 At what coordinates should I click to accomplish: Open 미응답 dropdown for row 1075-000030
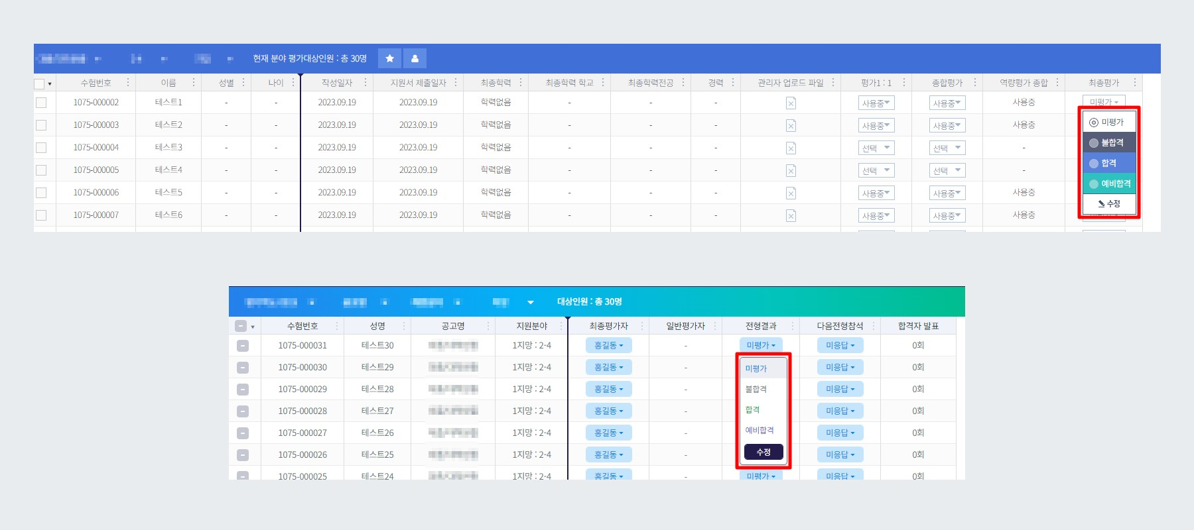[x=840, y=367]
